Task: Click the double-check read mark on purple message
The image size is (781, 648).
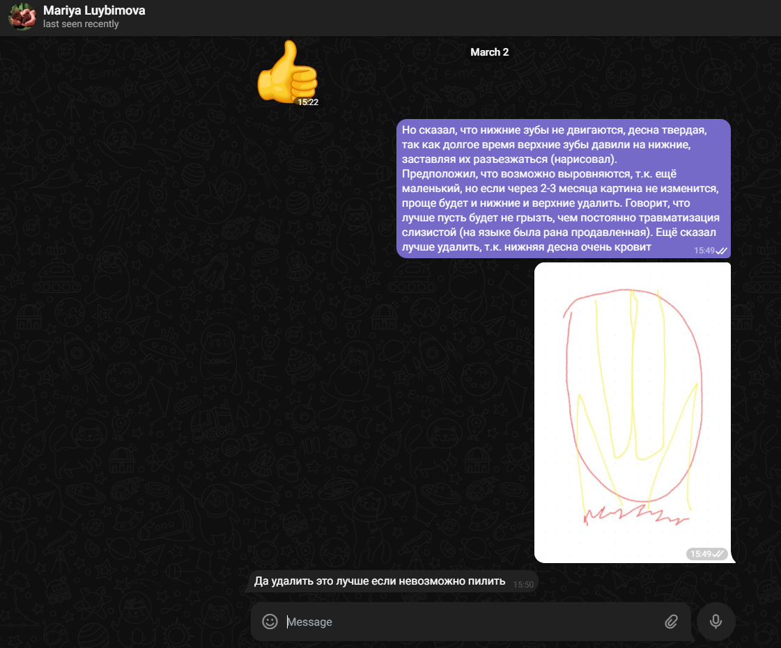Action: point(722,251)
